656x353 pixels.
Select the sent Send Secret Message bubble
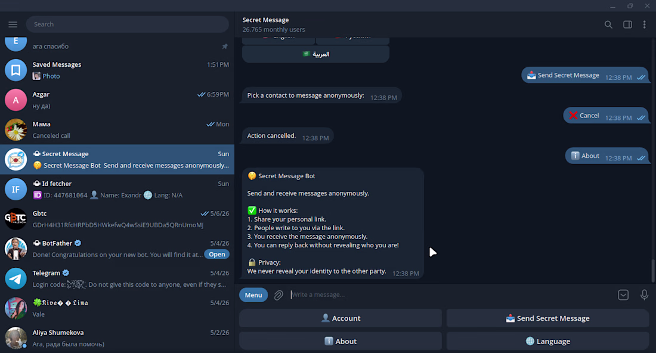point(585,76)
